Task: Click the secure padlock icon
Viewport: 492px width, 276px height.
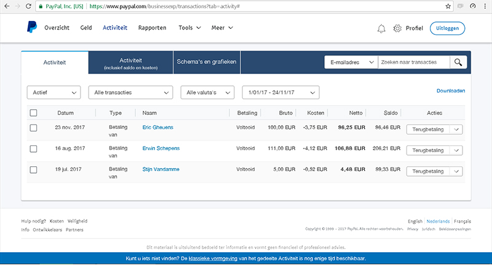Action: (x=41, y=6)
